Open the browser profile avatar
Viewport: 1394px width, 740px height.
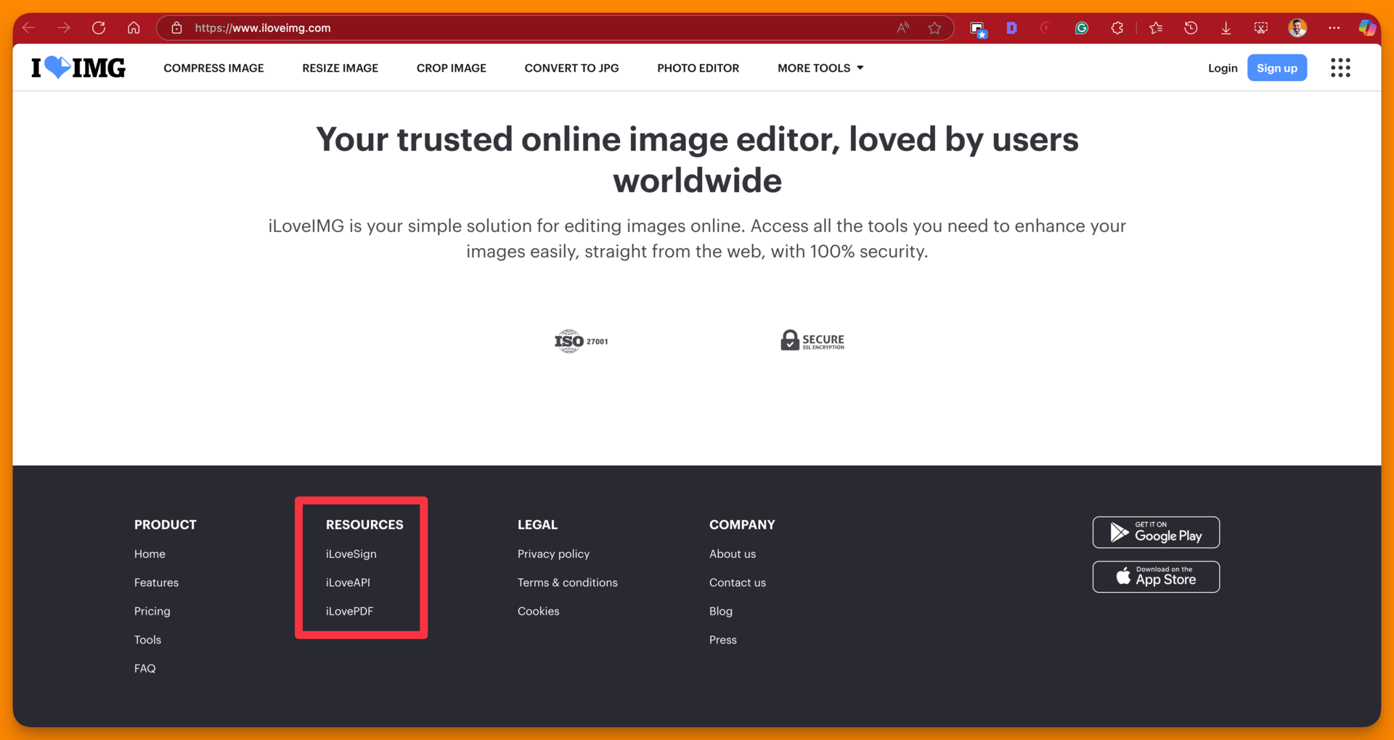(x=1297, y=28)
